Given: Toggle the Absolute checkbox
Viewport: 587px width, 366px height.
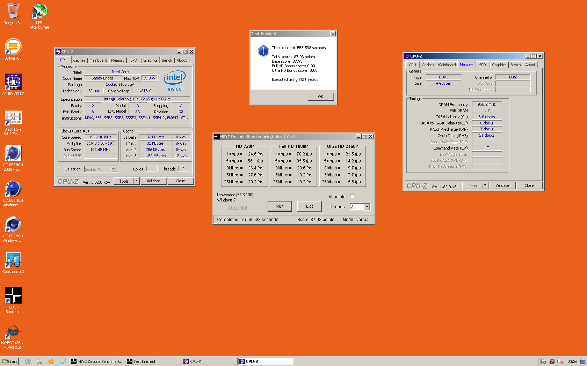Looking at the screenshot, I should (352, 197).
